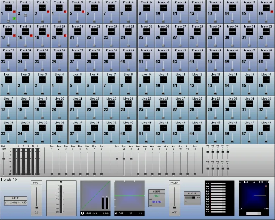275x220 pixels.
Task: Click the black meter display of Live 24
Action: coord(128,104)
